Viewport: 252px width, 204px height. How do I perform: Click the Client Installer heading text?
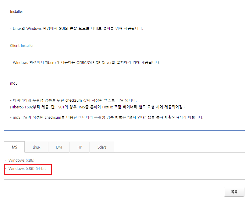pos(22,45)
